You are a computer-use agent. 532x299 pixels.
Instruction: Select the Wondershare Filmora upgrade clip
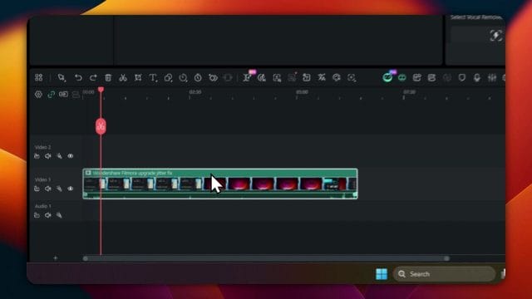click(220, 184)
